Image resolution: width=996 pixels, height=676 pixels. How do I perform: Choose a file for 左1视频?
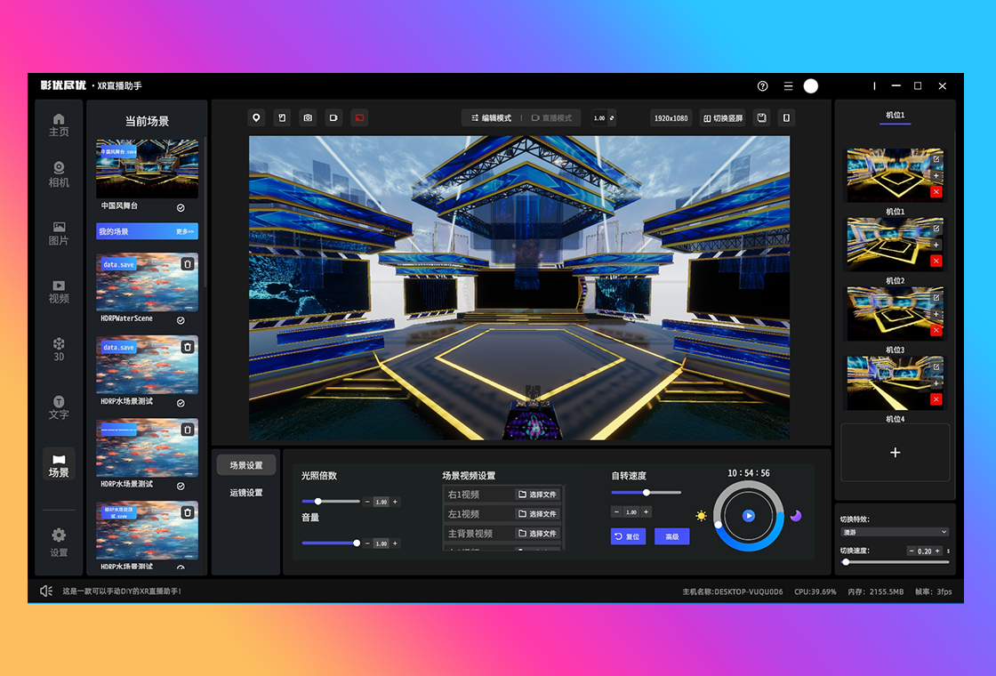click(537, 513)
